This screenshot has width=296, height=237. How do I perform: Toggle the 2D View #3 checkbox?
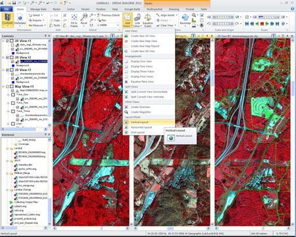pos(8,70)
